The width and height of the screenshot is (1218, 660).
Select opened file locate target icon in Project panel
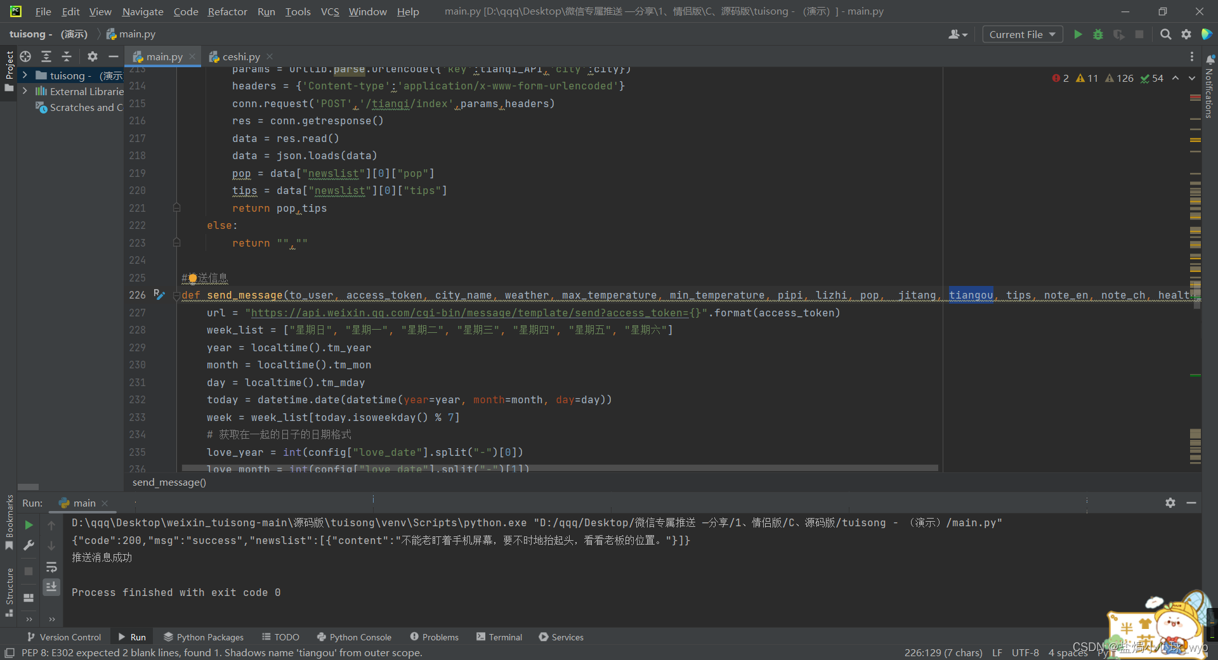pyautogui.click(x=25, y=56)
